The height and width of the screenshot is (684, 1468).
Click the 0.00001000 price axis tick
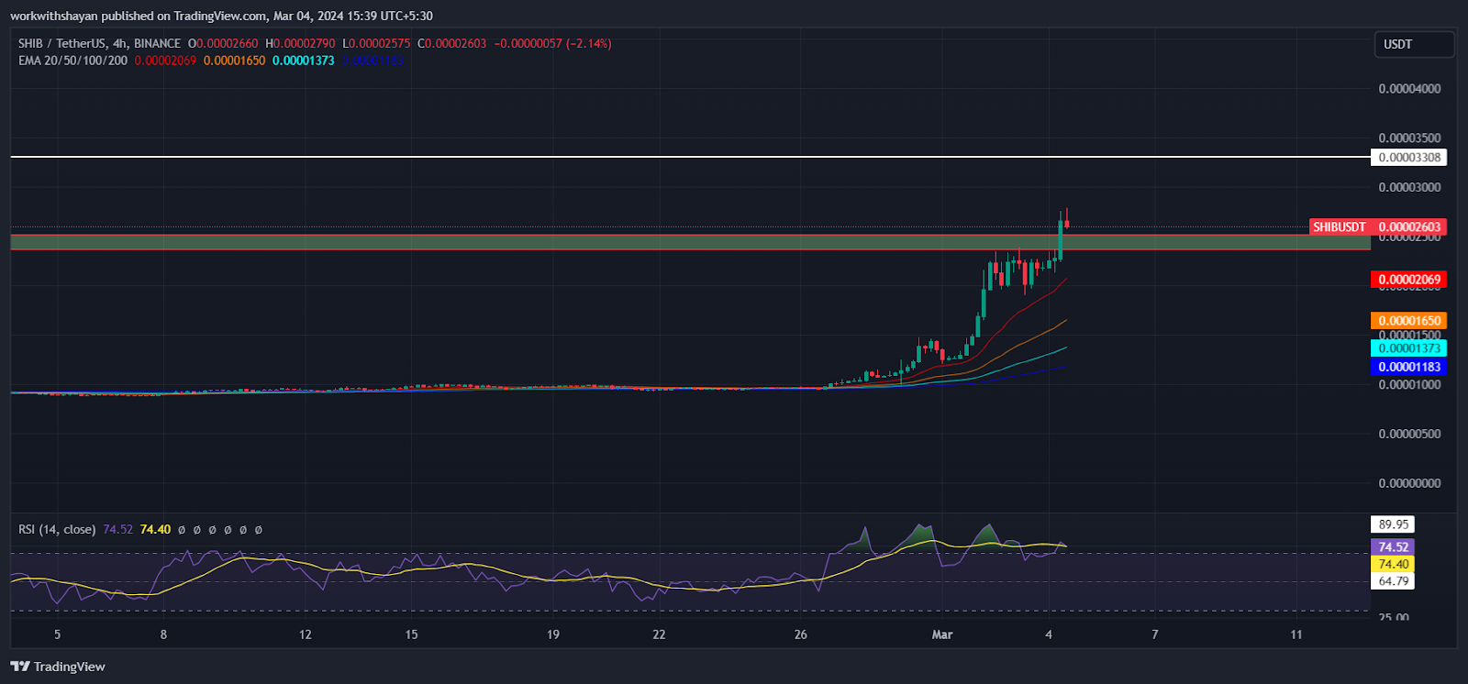coord(1409,385)
